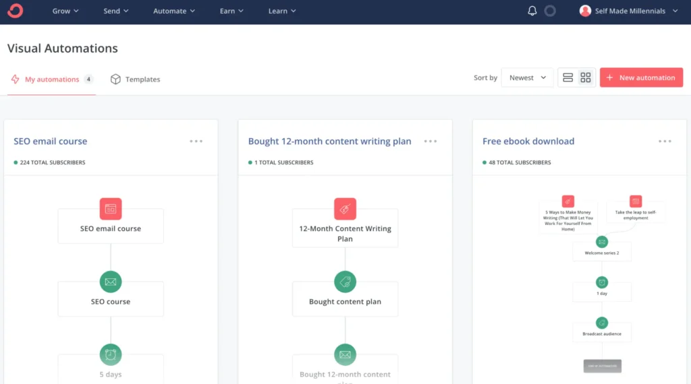Click the 224 TOTAL SUBSCRIBERS text
The height and width of the screenshot is (384, 691).
53,162
